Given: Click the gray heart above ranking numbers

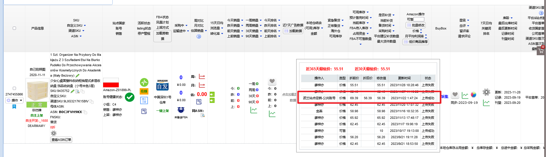Looking at the screenshot, I should [x=272, y=81].
